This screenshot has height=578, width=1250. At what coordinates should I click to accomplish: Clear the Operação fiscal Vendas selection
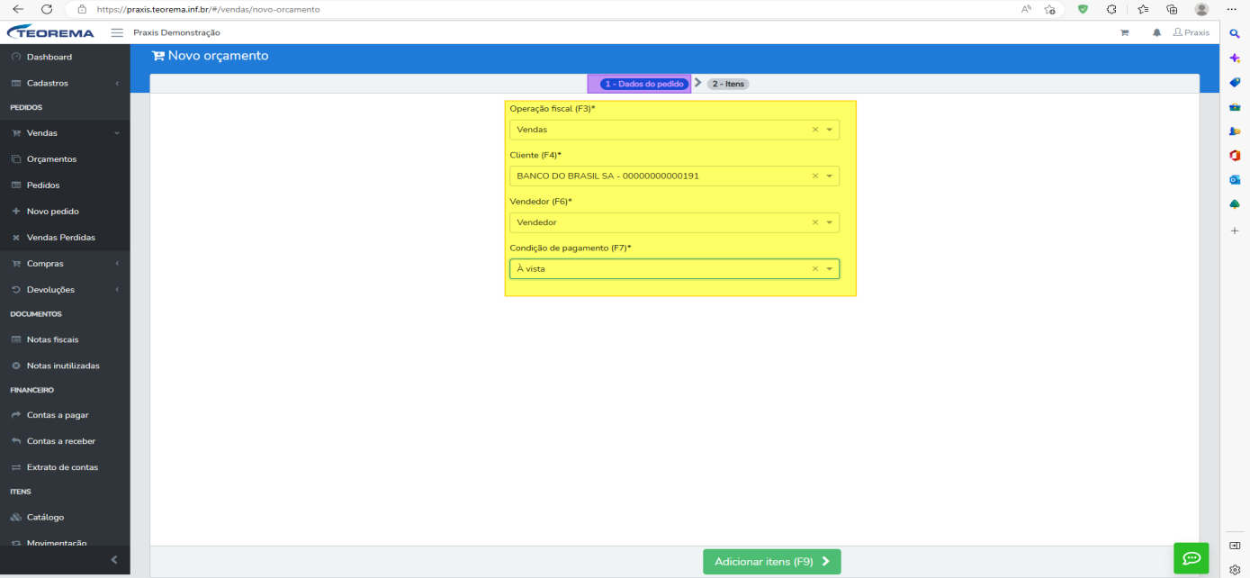[815, 130]
